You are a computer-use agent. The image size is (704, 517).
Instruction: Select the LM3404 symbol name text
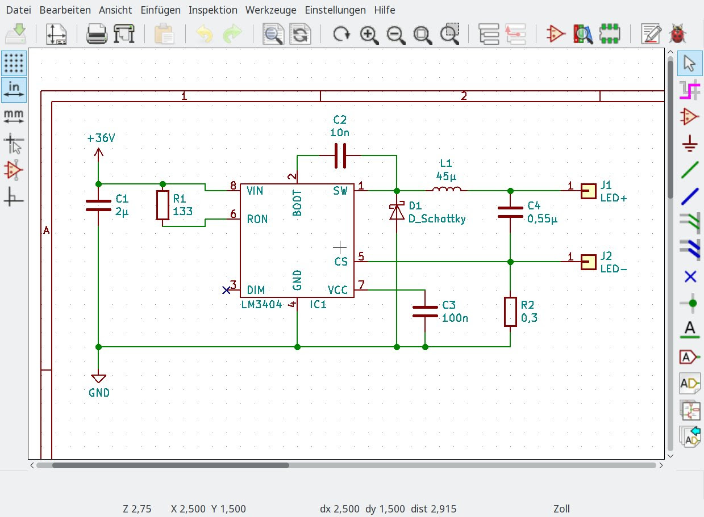pyautogui.click(x=262, y=304)
